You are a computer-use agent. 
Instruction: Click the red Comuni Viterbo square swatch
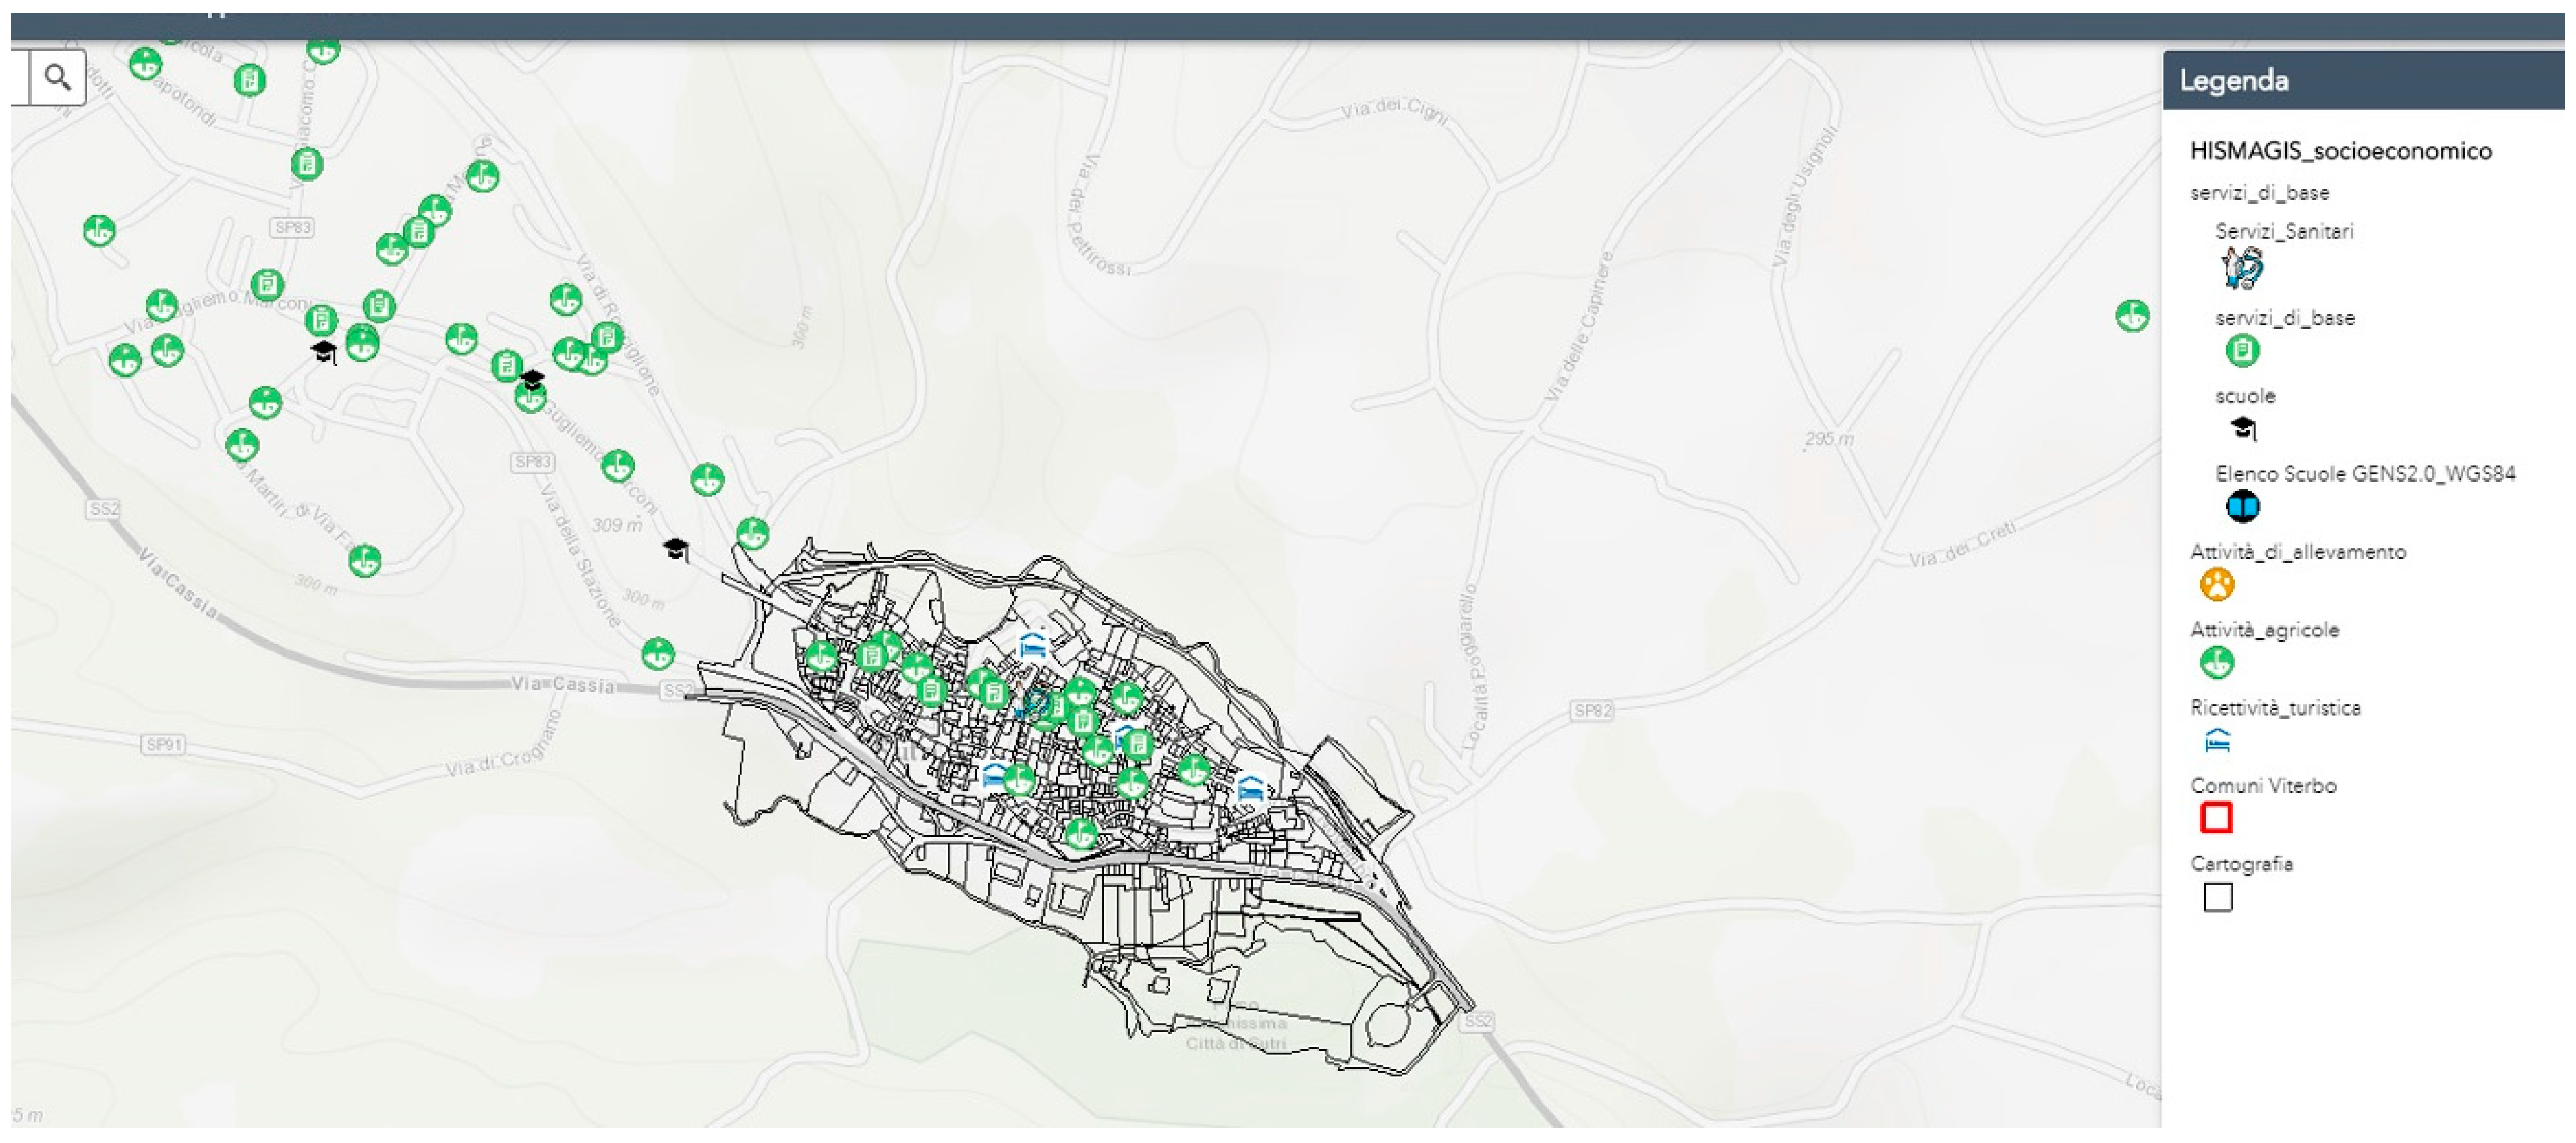(x=2217, y=818)
